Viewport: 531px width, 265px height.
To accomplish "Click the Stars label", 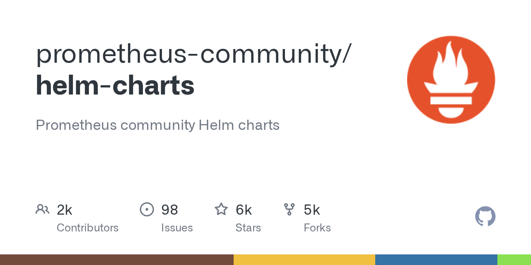I will coord(248,228).
